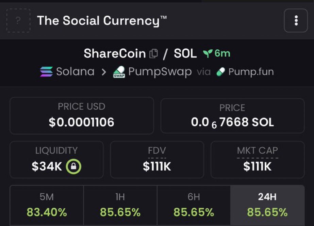
Task: Switch to the 6H timeframe tab
Action: [x=194, y=205]
